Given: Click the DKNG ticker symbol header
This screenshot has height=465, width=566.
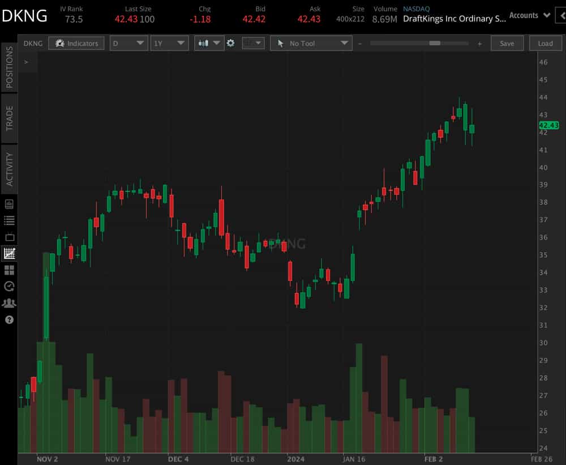Looking at the screenshot, I should tap(24, 16).
